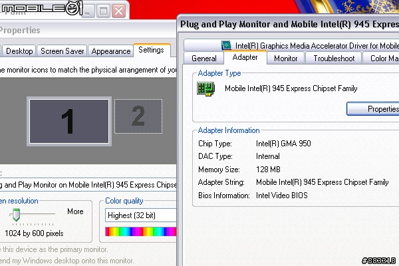The image size is (399, 266).
Task: Click the screen resolution slider handle
Action: coord(16,215)
